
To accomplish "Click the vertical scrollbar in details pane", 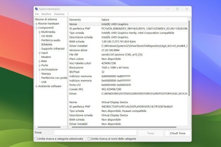I will 189,58.
